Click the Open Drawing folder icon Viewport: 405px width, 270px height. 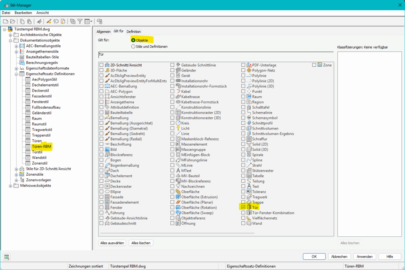pos(12,21)
